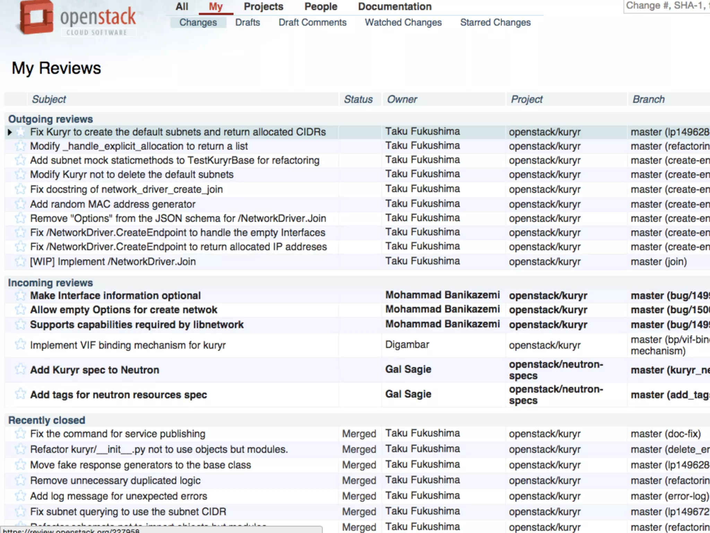Open the Projects menu tab
This screenshot has width=710, height=533.
pos(263,7)
